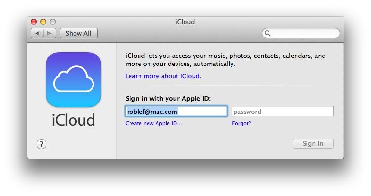Minimize the window with the yellow button

[x=43, y=22]
